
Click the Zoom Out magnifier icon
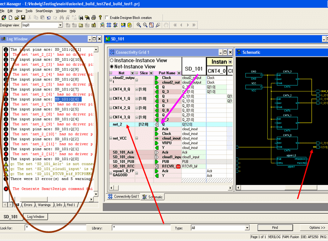[x=145, y=25]
